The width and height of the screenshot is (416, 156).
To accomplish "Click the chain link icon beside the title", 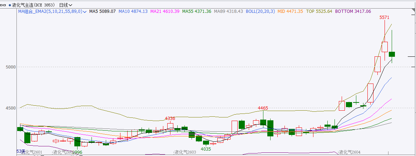I will point(4,5).
